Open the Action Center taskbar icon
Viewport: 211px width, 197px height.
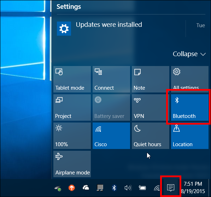click(171, 187)
